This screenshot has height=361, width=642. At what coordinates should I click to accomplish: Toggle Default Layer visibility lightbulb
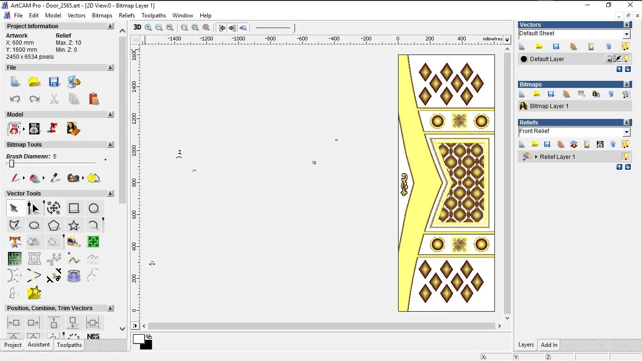click(x=626, y=59)
